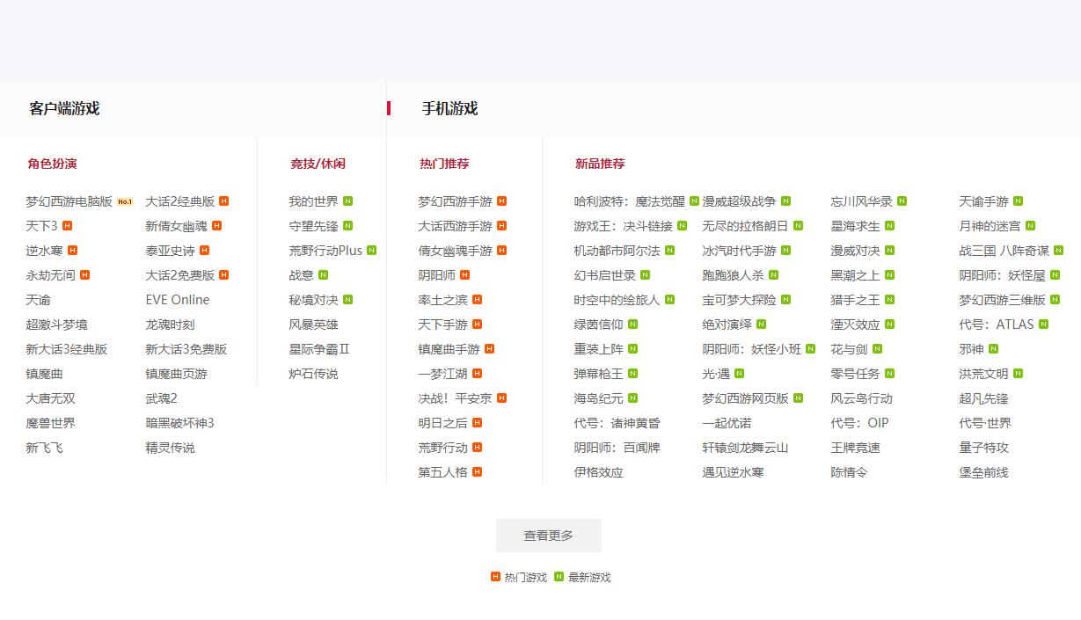The width and height of the screenshot is (1081, 620).
Task: Go to the 宝可梦大探险 page
Action: (740, 300)
